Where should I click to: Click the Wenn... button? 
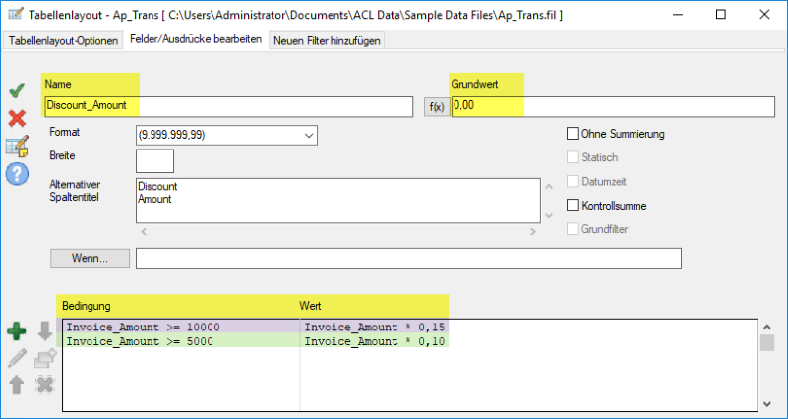(89, 258)
